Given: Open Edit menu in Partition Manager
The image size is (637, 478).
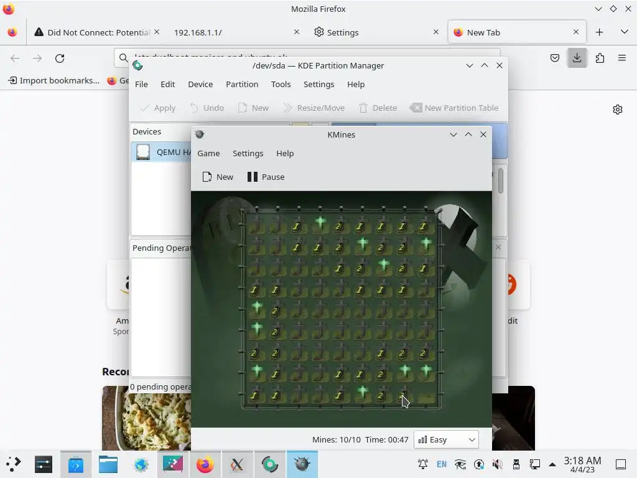Looking at the screenshot, I should pyautogui.click(x=167, y=84).
